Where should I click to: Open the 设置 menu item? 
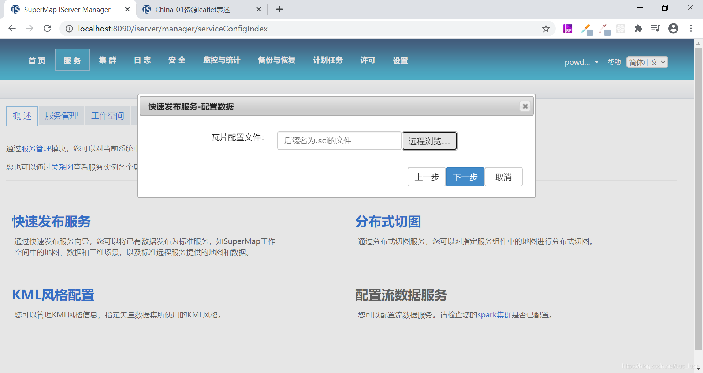(401, 60)
